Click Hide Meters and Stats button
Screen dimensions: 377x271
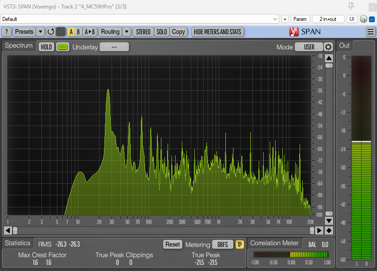(x=217, y=32)
